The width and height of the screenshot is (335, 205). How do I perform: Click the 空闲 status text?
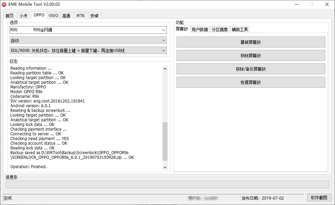(8, 198)
